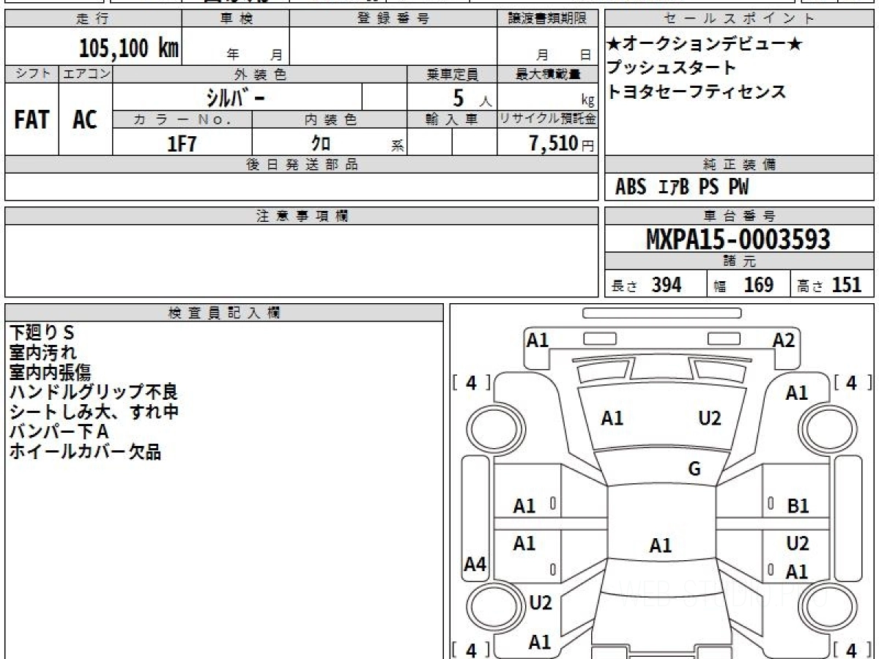The image size is (879, 659).
Task: Click the A2 damage mark on bumper
Action: (x=784, y=340)
